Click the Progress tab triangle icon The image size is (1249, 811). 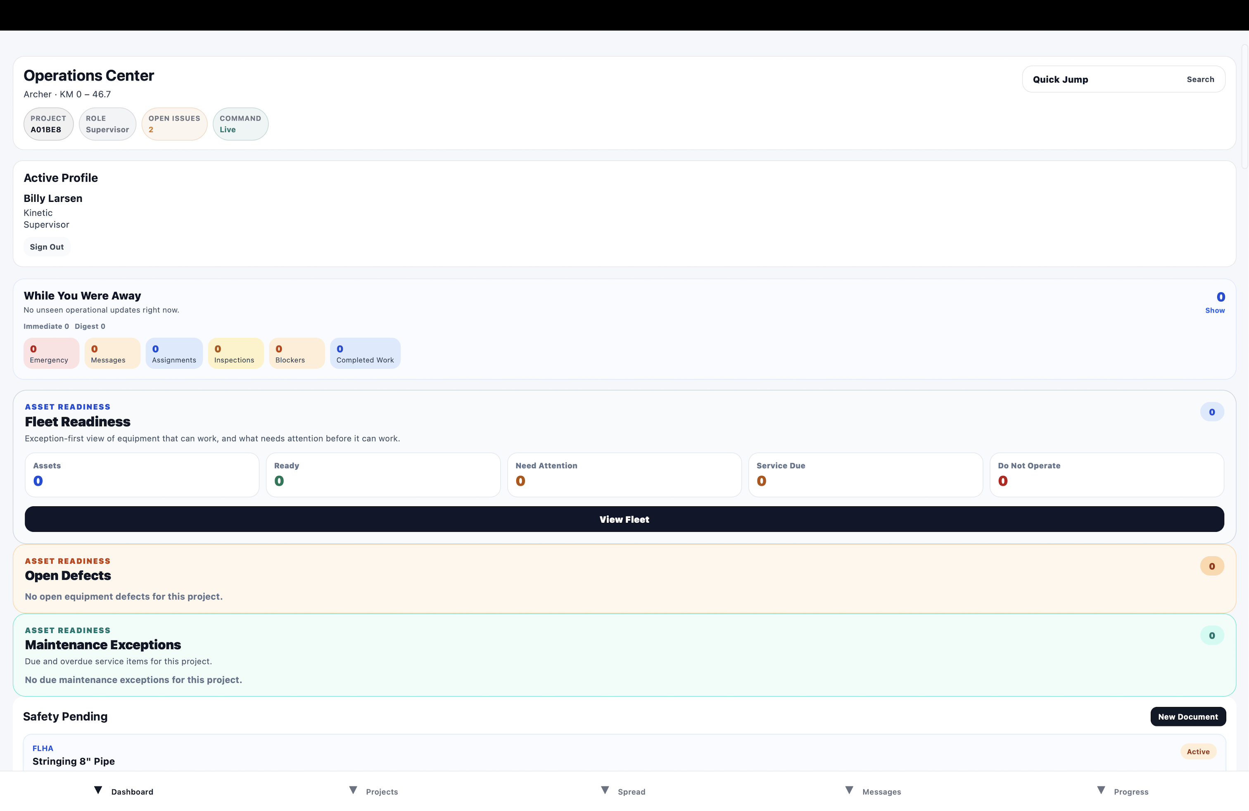1101,790
